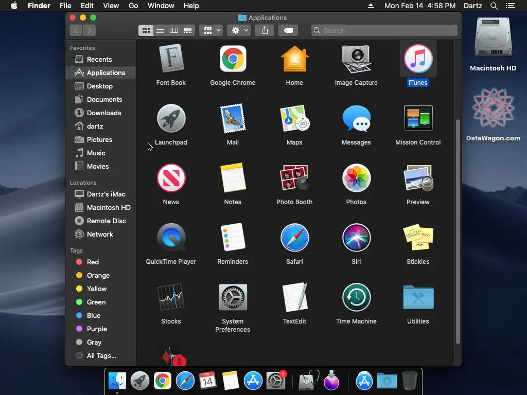Select Launchpad in the Applications grid

tap(171, 119)
